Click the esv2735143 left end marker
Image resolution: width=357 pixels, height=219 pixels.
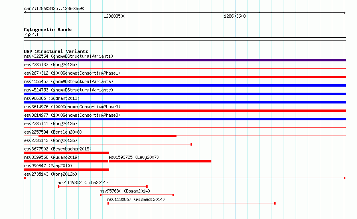point(25,178)
